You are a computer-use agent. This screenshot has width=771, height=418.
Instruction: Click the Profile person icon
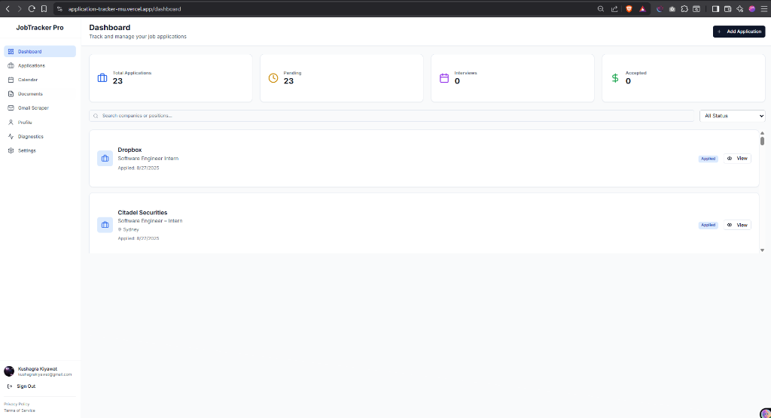click(11, 123)
